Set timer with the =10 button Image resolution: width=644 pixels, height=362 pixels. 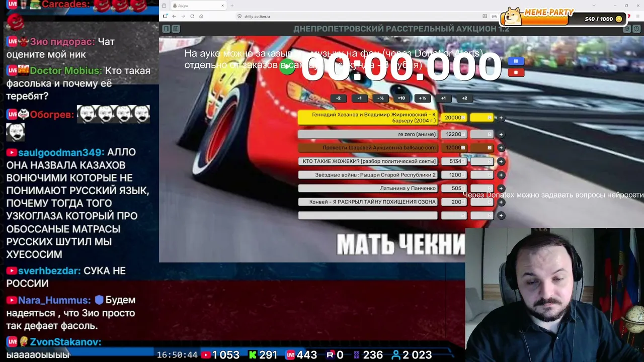[x=401, y=98]
